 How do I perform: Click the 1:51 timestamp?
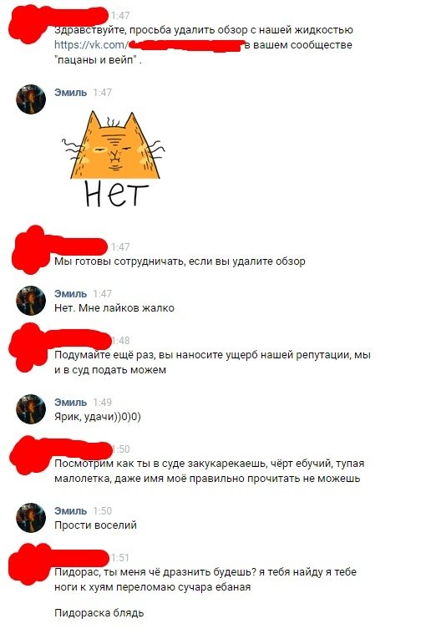[120, 558]
